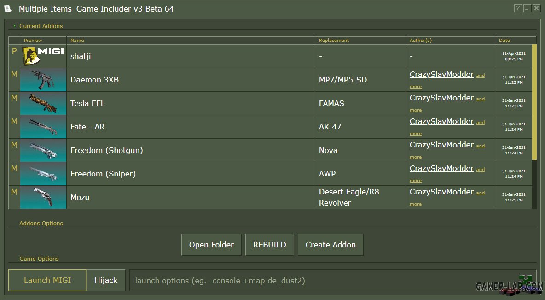Open CrazySlavModder link in Freedom (Shotgun) row

pos(441,145)
